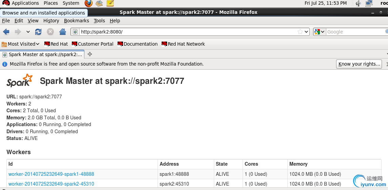Click the Status: ALIVE line
The image size is (388, 190).
pos(22,138)
